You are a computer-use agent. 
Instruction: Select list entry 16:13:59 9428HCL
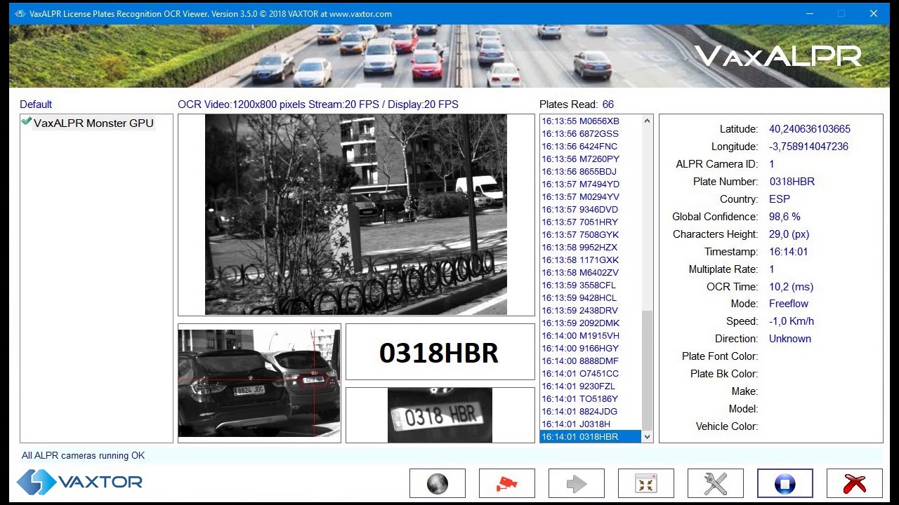click(x=591, y=297)
